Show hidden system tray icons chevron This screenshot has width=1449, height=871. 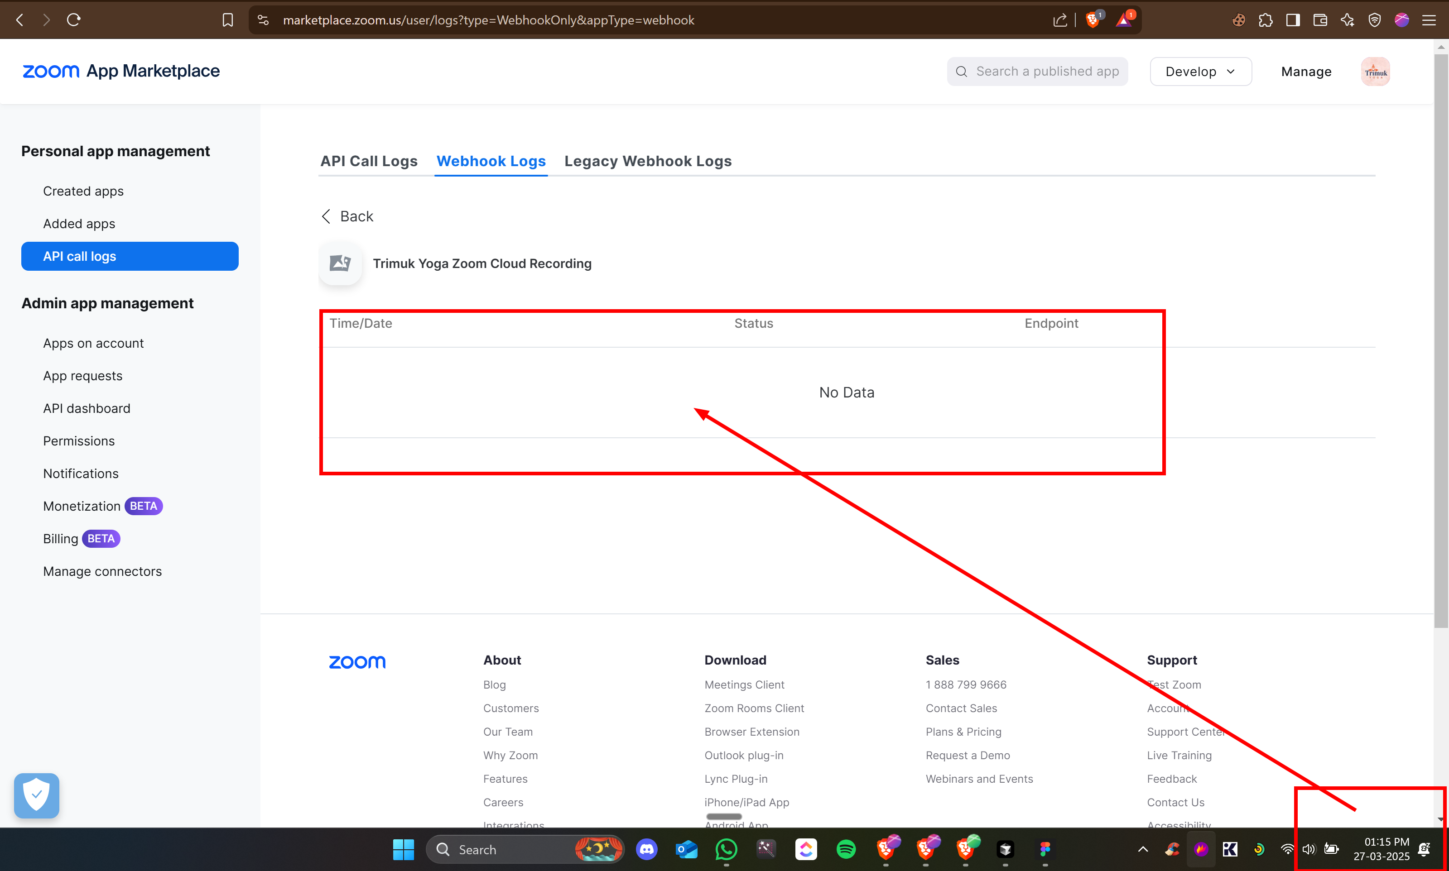coord(1142,849)
